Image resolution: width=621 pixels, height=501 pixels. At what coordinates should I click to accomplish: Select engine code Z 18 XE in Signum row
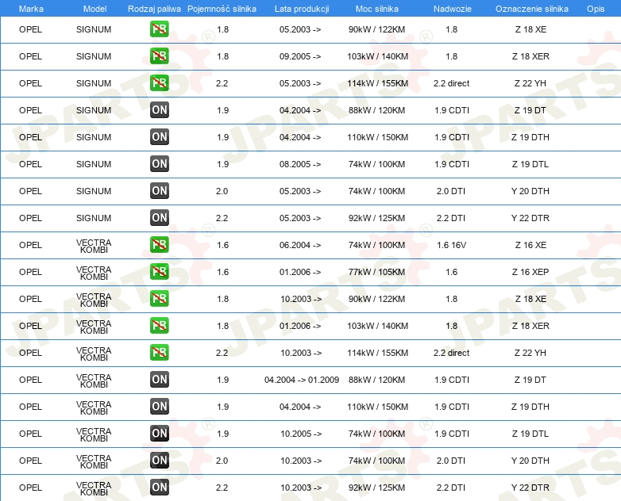[x=530, y=29]
